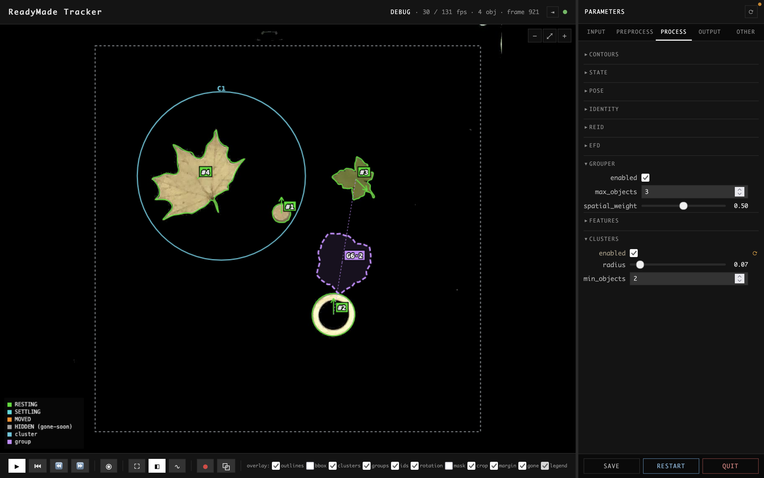The height and width of the screenshot is (478, 764).
Task: Click the RESTART button
Action: 671,466
